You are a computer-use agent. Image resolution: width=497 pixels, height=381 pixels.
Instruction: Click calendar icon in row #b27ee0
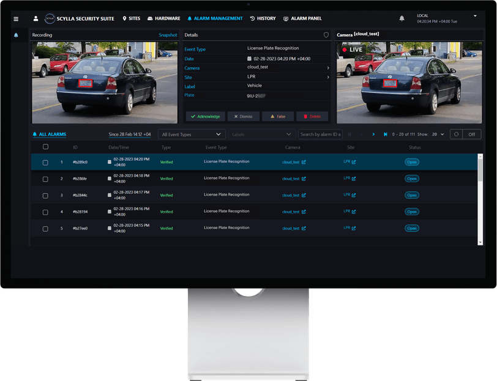[x=110, y=228]
